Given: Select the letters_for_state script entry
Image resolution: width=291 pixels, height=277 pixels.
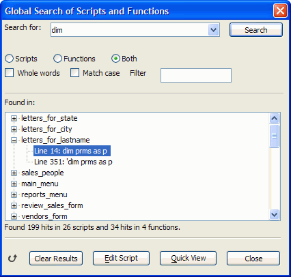Looking at the screenshot, I should coord(49,118).
